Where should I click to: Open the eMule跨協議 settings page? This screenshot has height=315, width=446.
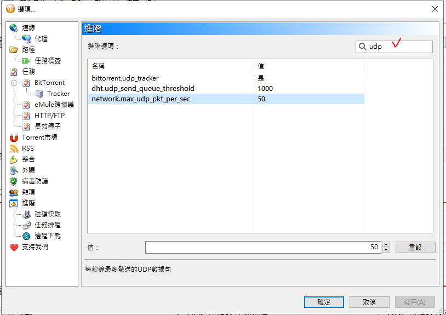54,105
